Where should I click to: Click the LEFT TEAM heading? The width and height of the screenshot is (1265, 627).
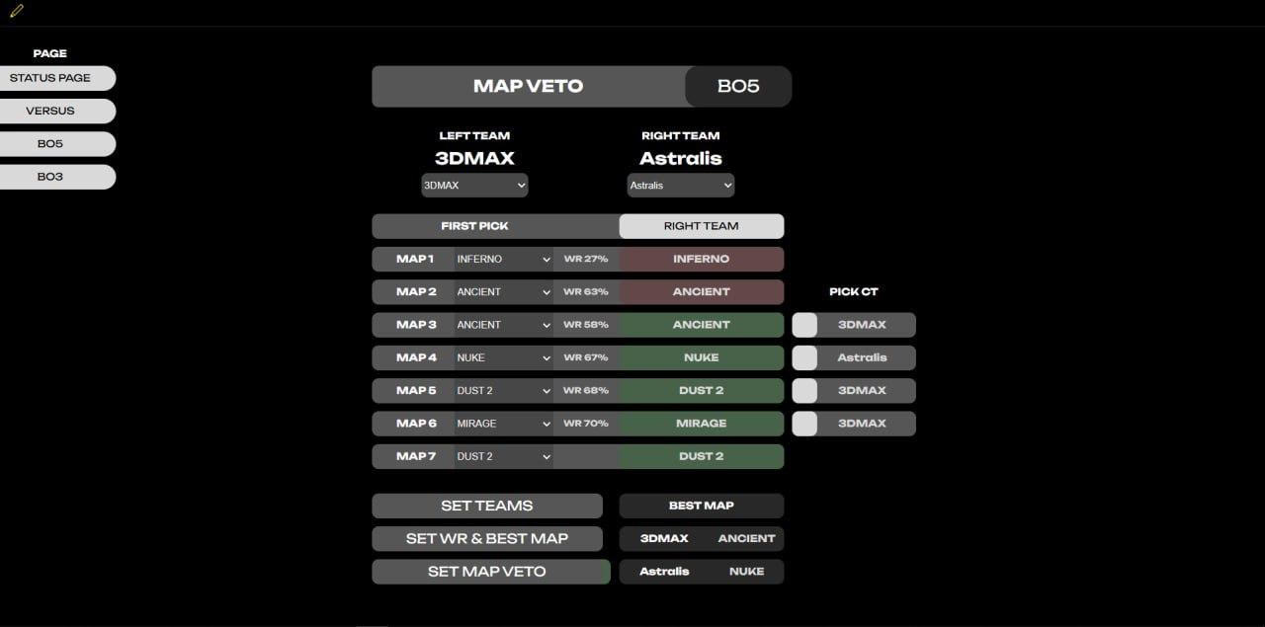(x=474, y=136)
